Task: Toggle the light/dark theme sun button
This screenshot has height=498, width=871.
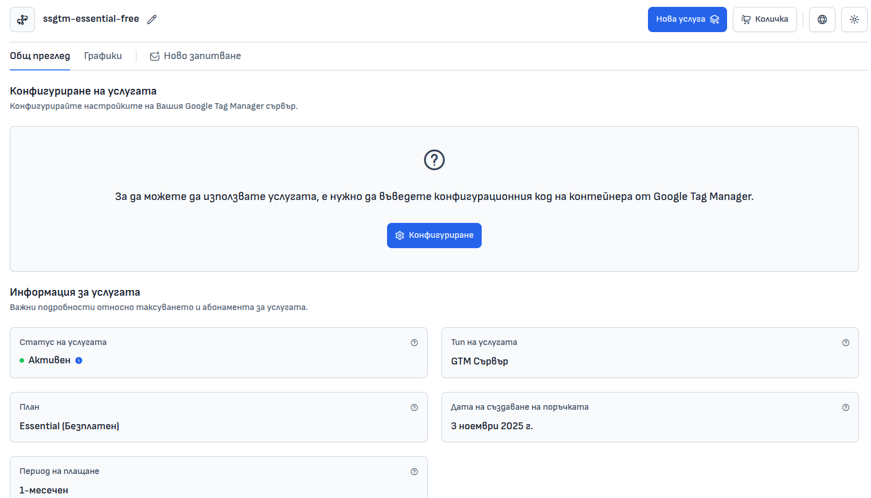Action: click(854, 19)
